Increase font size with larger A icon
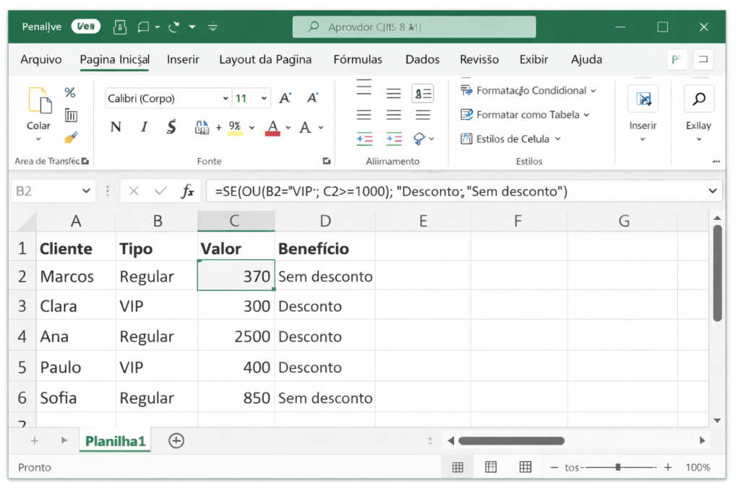The image size is (740, 493). pos(285,98)
